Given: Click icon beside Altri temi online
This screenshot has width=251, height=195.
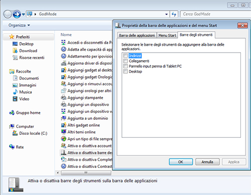Looking at the screenshot, I should tap(63, 132).
